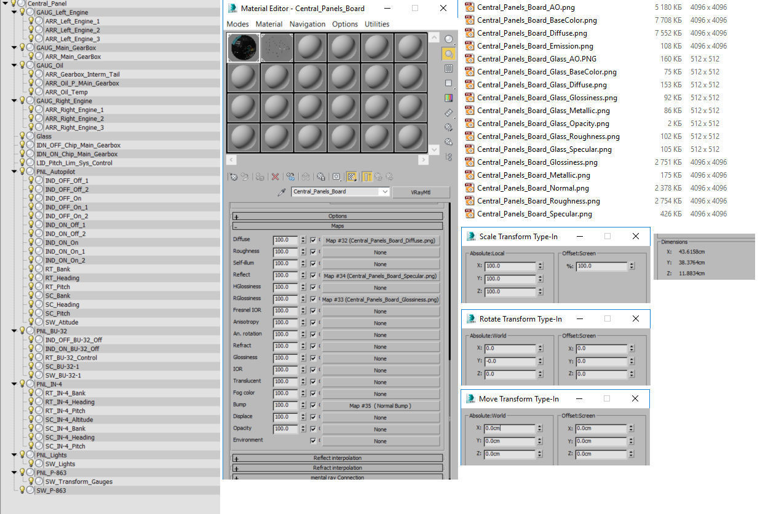Toggle the lightbulb for the Glass object

click(22, 136)
